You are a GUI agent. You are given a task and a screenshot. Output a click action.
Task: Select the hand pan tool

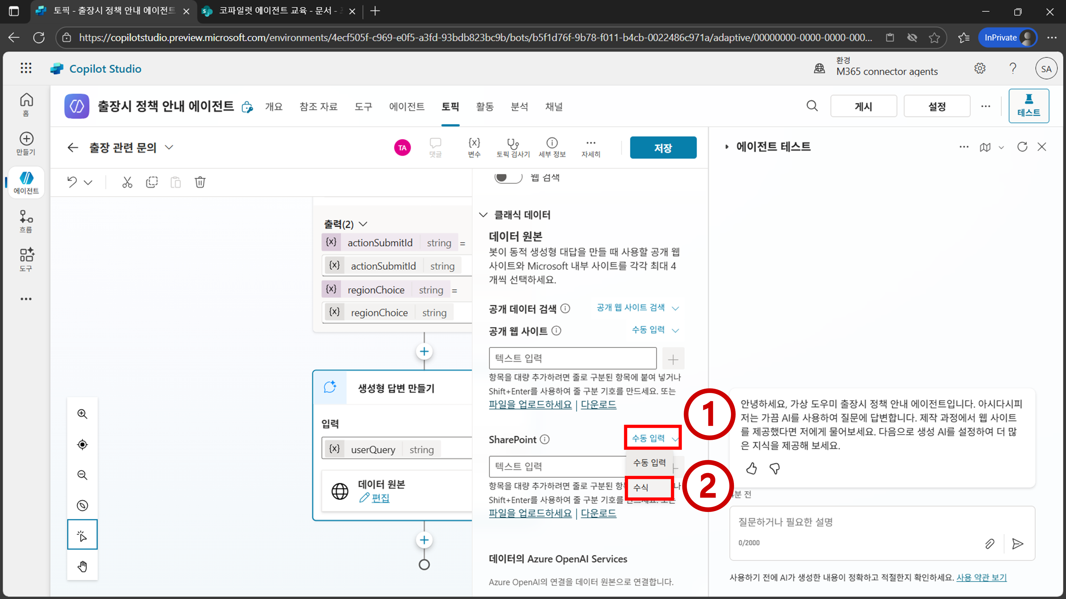(x=82, y=566)
